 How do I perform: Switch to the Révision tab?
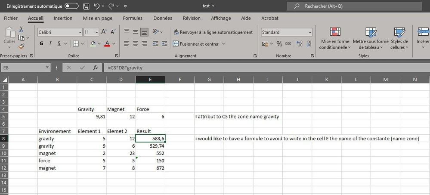point(192,19)
